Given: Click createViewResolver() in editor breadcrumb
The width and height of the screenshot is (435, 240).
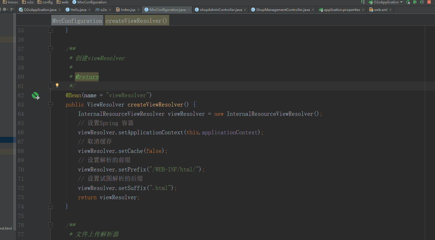Looking at the screenshot, I should [137, 21].
